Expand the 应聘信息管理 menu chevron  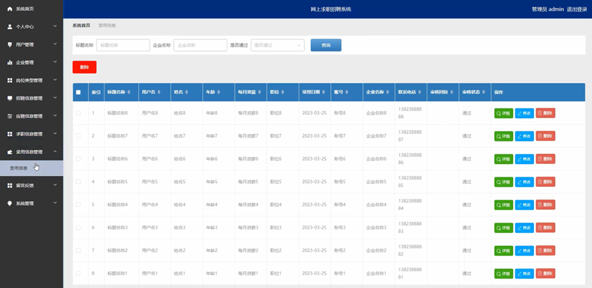tap(55, 116)
